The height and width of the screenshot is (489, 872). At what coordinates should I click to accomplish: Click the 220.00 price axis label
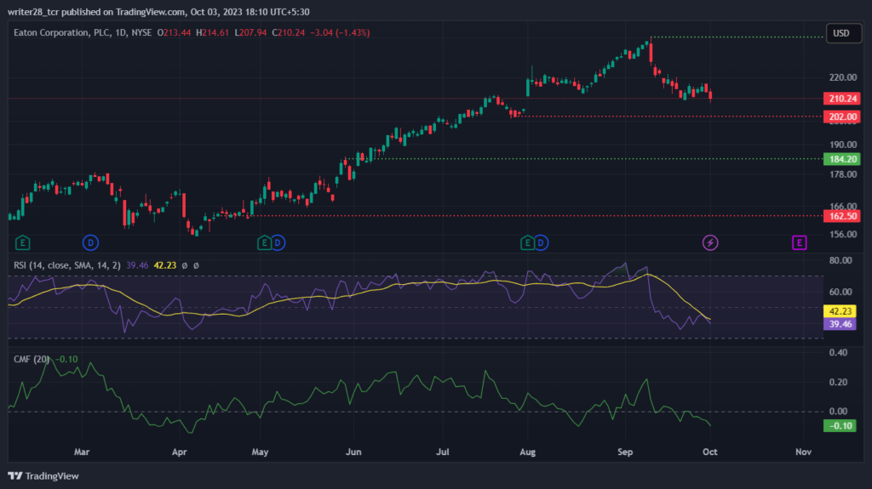coord(842,77)
